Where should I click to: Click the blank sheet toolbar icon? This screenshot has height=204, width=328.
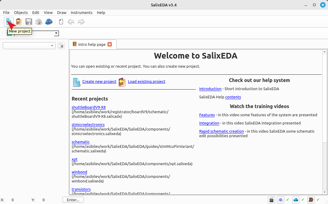[61, 22]
